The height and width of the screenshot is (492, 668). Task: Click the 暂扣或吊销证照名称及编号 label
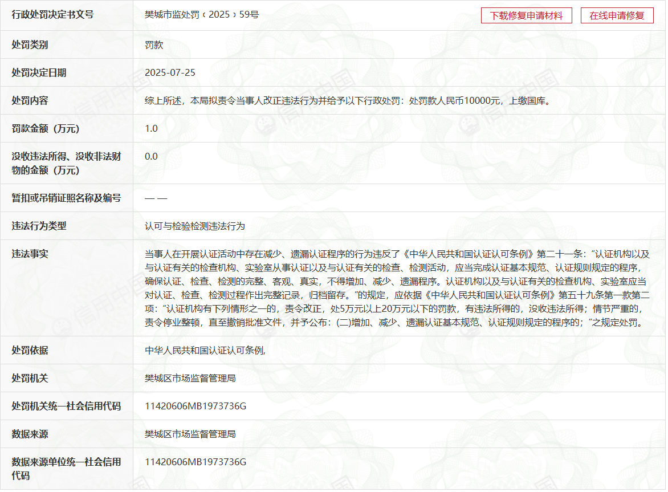coord(66,198)
